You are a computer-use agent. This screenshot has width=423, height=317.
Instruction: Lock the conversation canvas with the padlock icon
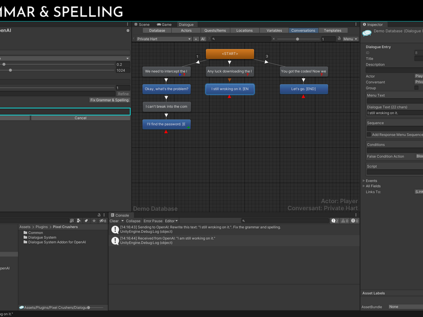click(339, 39)
